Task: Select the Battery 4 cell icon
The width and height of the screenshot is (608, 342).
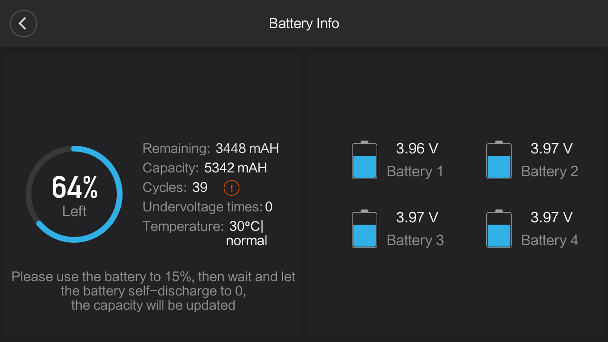Action: [x=499, y=229]
